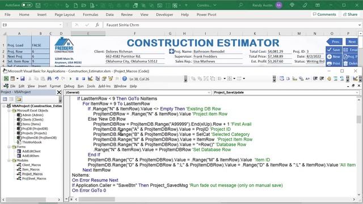Open the Excel Developer ribbon tab
The width and height of the screenshot is (363, 204).
coord(164,14)
